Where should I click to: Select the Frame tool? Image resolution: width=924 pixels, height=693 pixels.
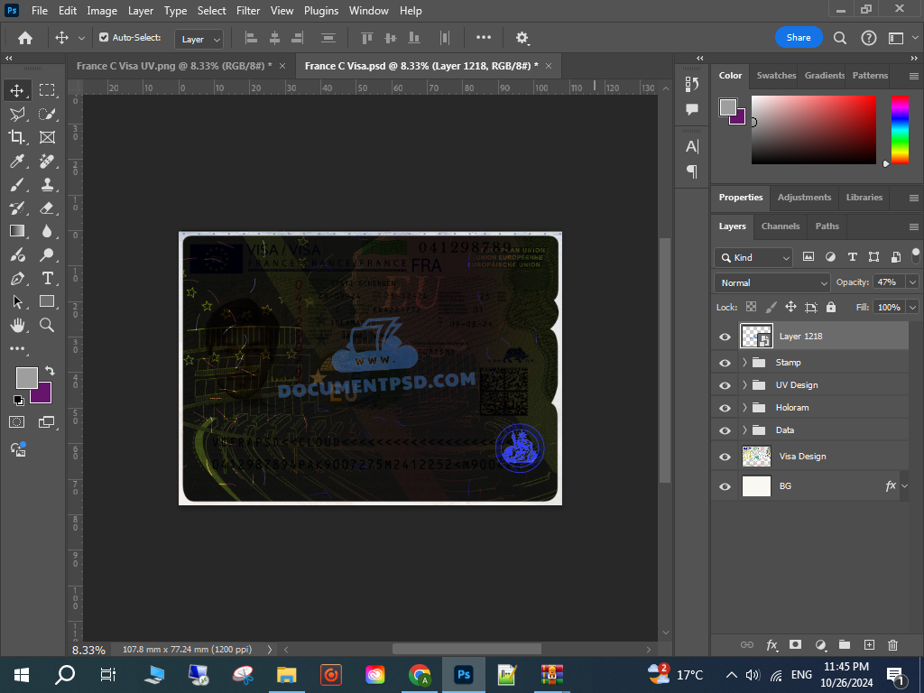[47, 137]
